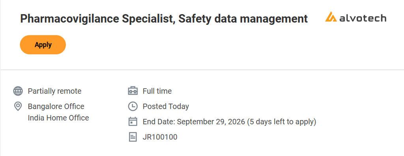Click the document icon beside JR100100
404x156 pixels.
tap(133, 137)
